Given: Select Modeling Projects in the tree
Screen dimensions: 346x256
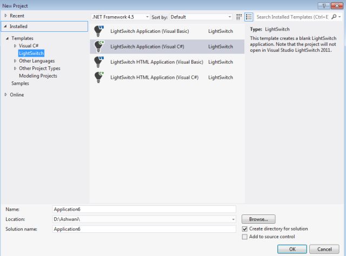Looking at the screenshot, I should (38, 75).
